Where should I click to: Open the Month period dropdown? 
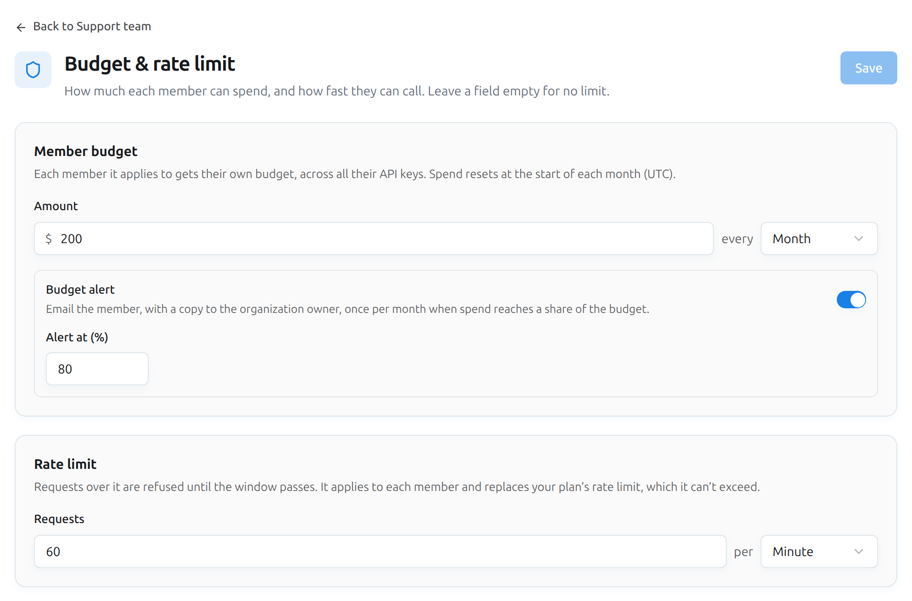click(819, 239)
